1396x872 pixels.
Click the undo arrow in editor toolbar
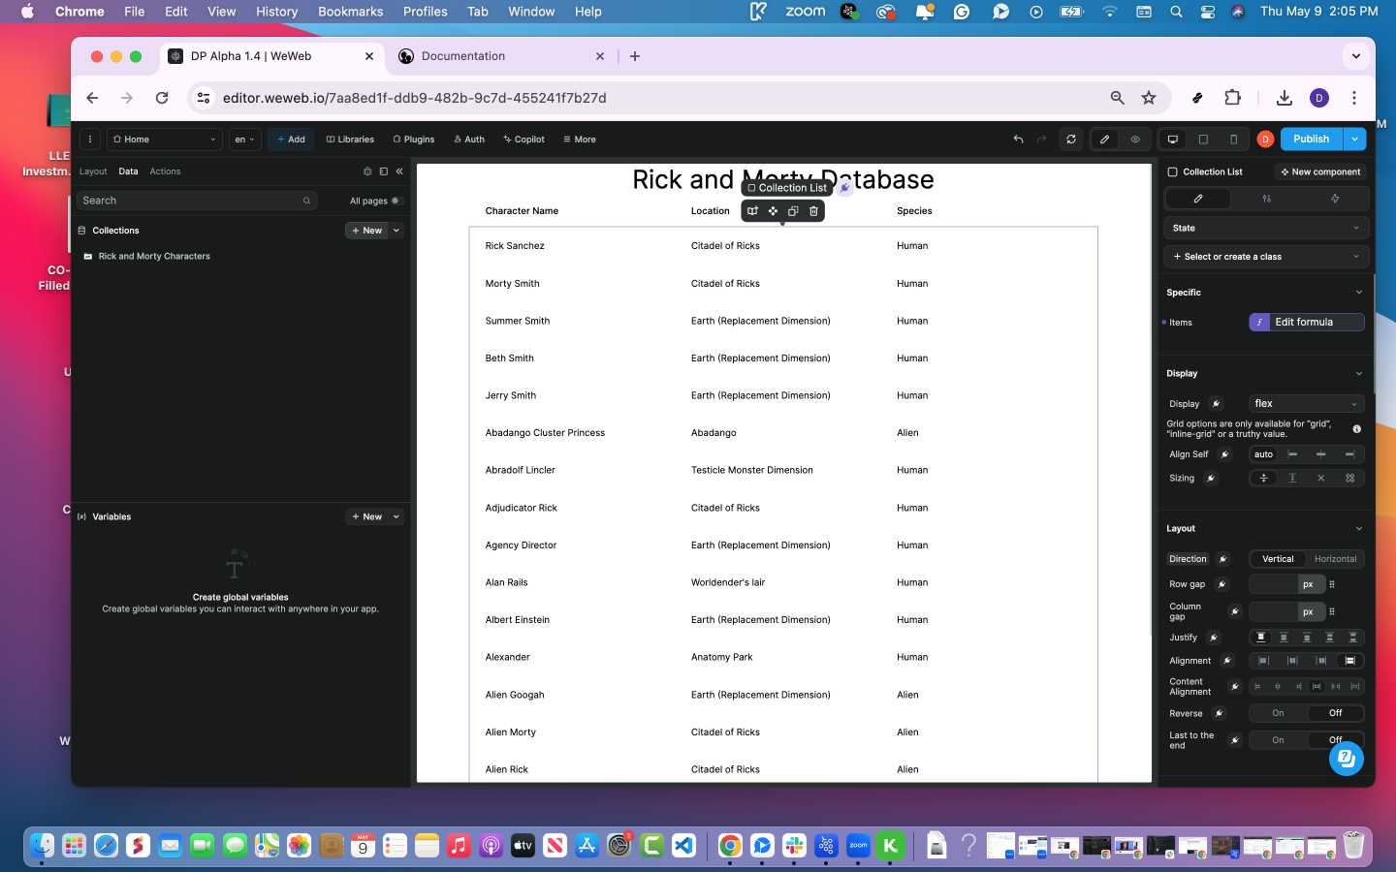pyautogui.click(x=1018, y=140)
